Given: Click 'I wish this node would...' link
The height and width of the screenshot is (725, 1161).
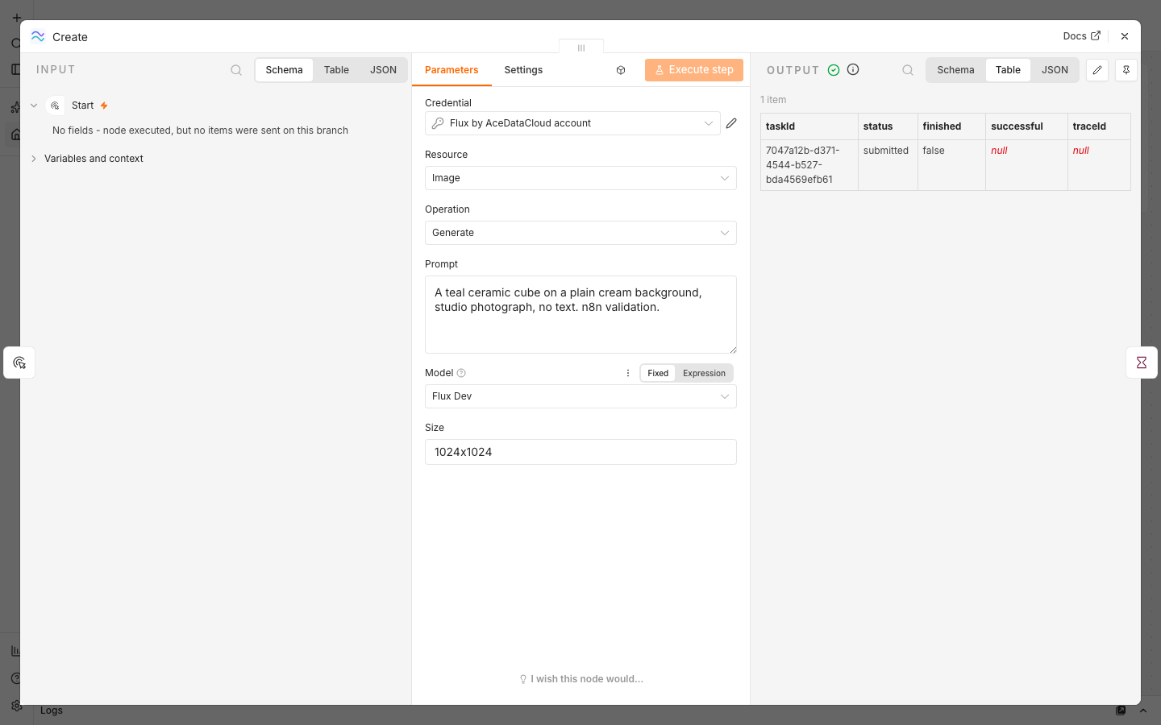Looking at the screenshot, I should pos(581,679).
